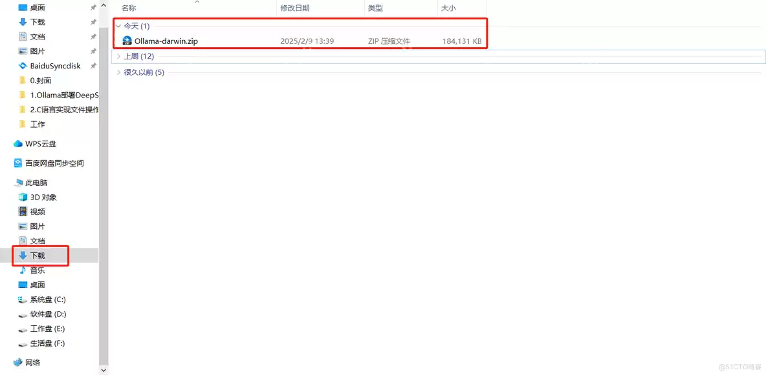This screenshot has height=375, width=766.
Task: Collapse the 今天 (1) group
Action: [117, 26]
